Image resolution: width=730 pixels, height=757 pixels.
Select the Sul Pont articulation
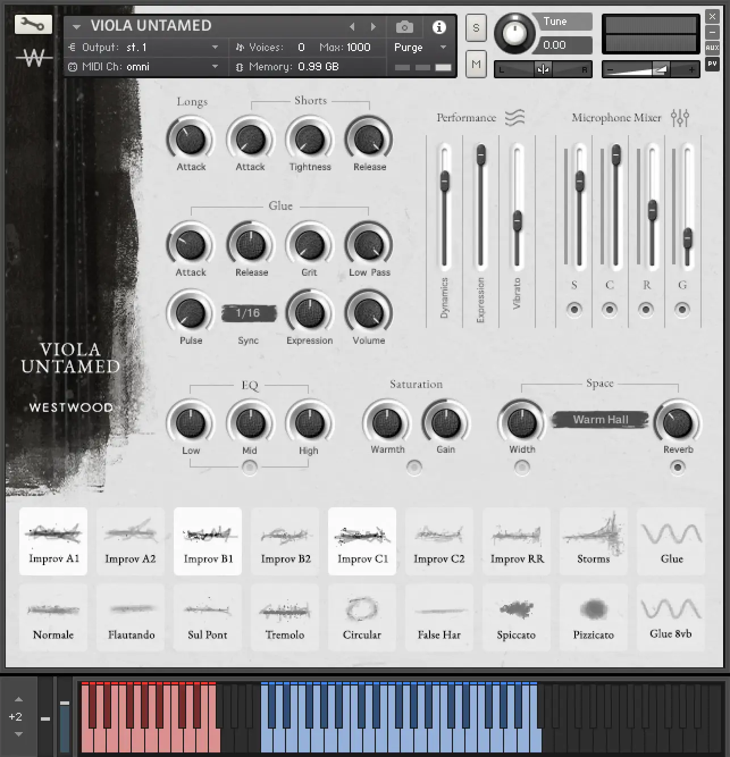pyautogui.click(x=208, y=617)
